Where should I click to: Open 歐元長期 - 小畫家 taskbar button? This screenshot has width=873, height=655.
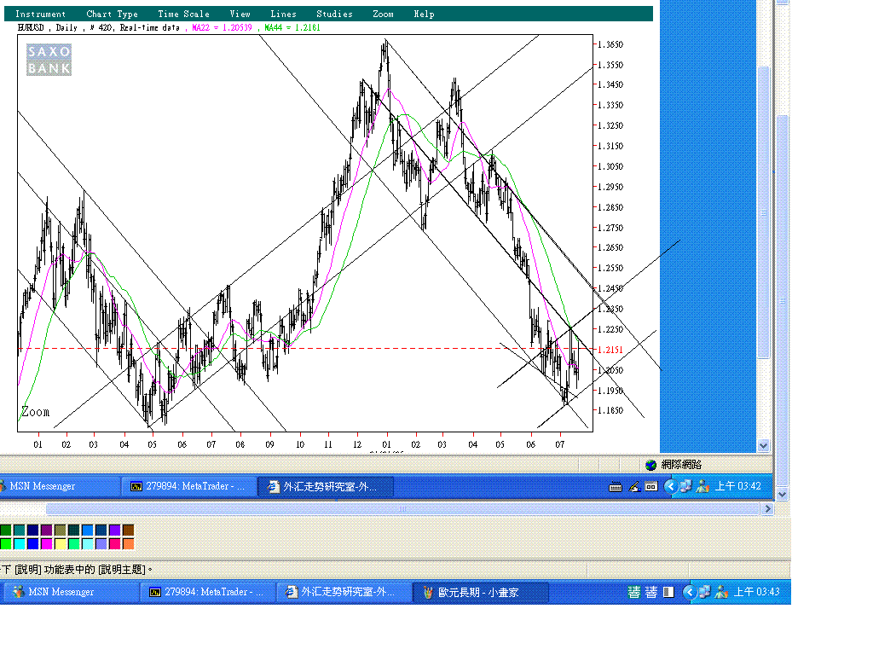481,592
